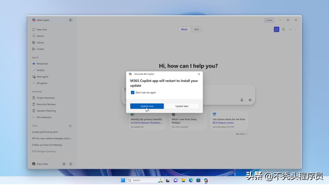The image size is (329, 186).
Task: Expand See more suggestions
Action: coord(241,134)
